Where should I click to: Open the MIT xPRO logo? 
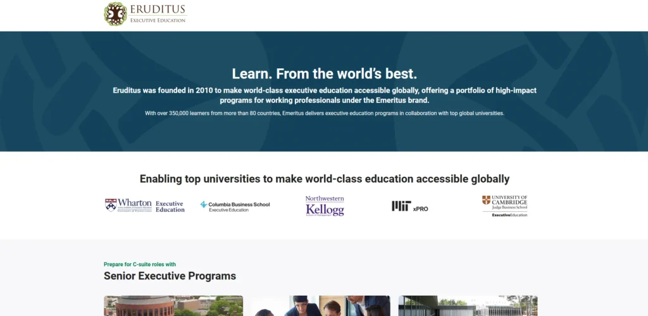coord(410,206)
